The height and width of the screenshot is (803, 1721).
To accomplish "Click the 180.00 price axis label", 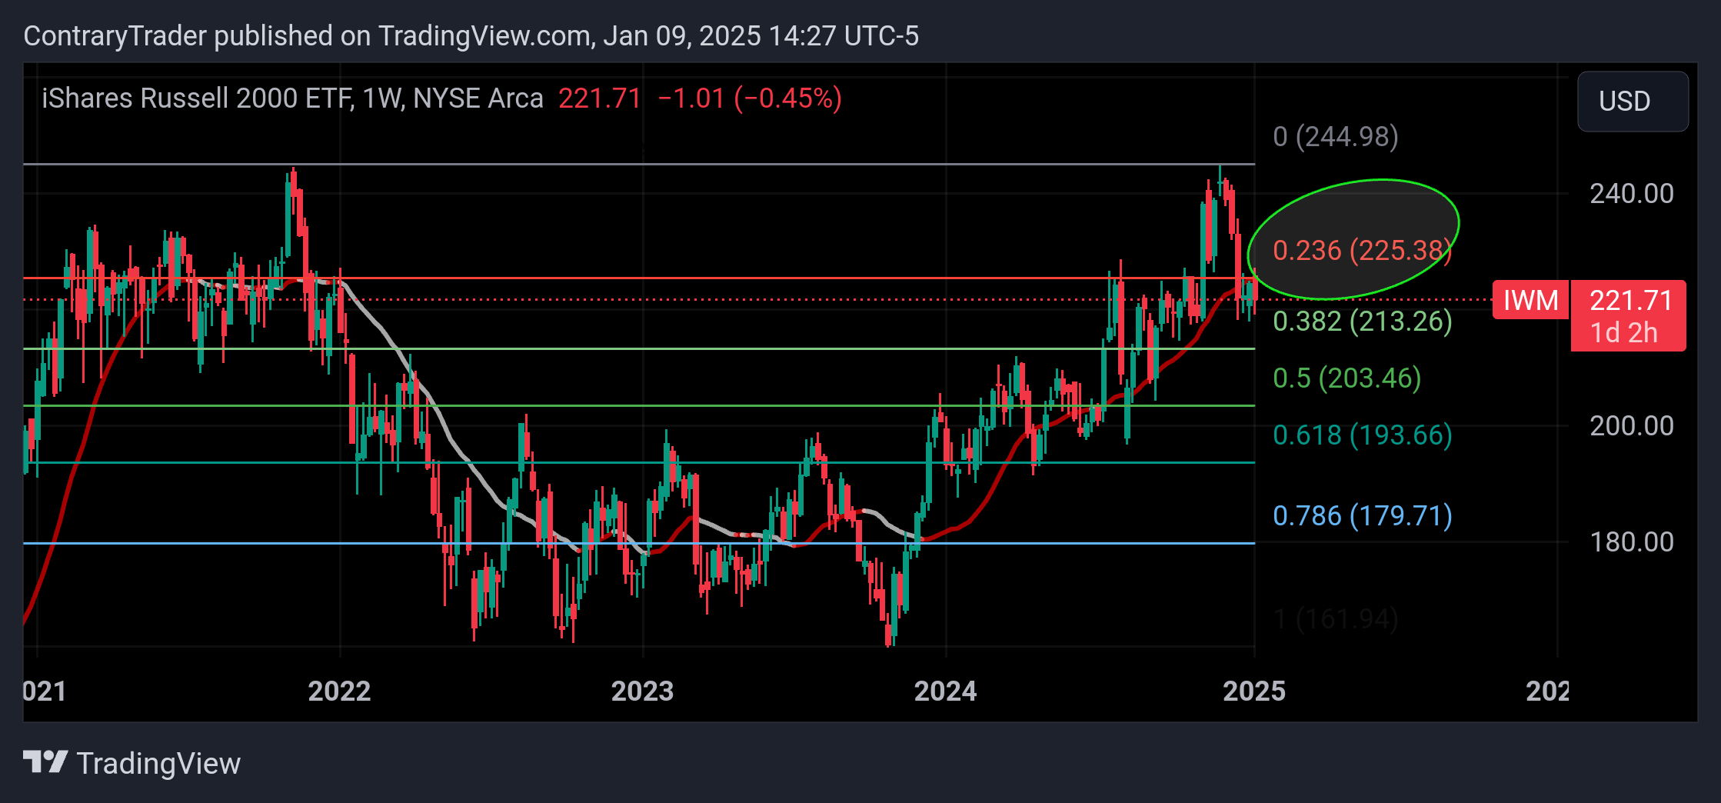I will 1631,542.
